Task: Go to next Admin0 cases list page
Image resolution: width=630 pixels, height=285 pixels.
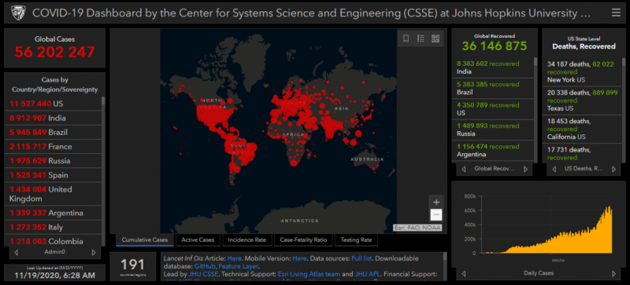Action: [x=94, y=253]
